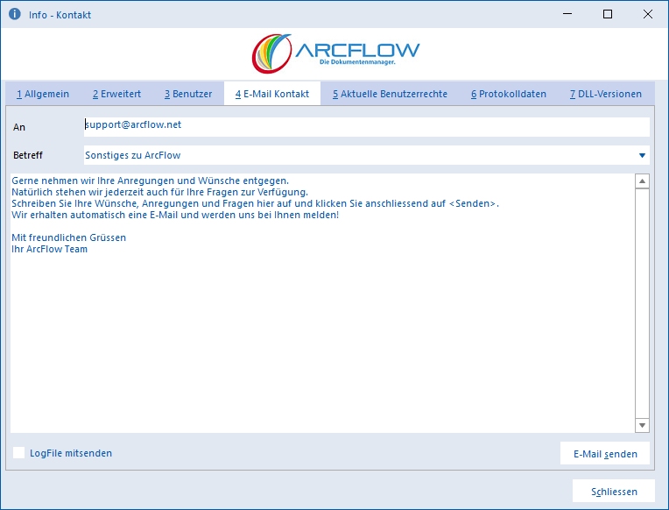Open the 7 DLL-Versionen tab
The height and width of the screenshot is (510, 669).
tap(606, 94)
